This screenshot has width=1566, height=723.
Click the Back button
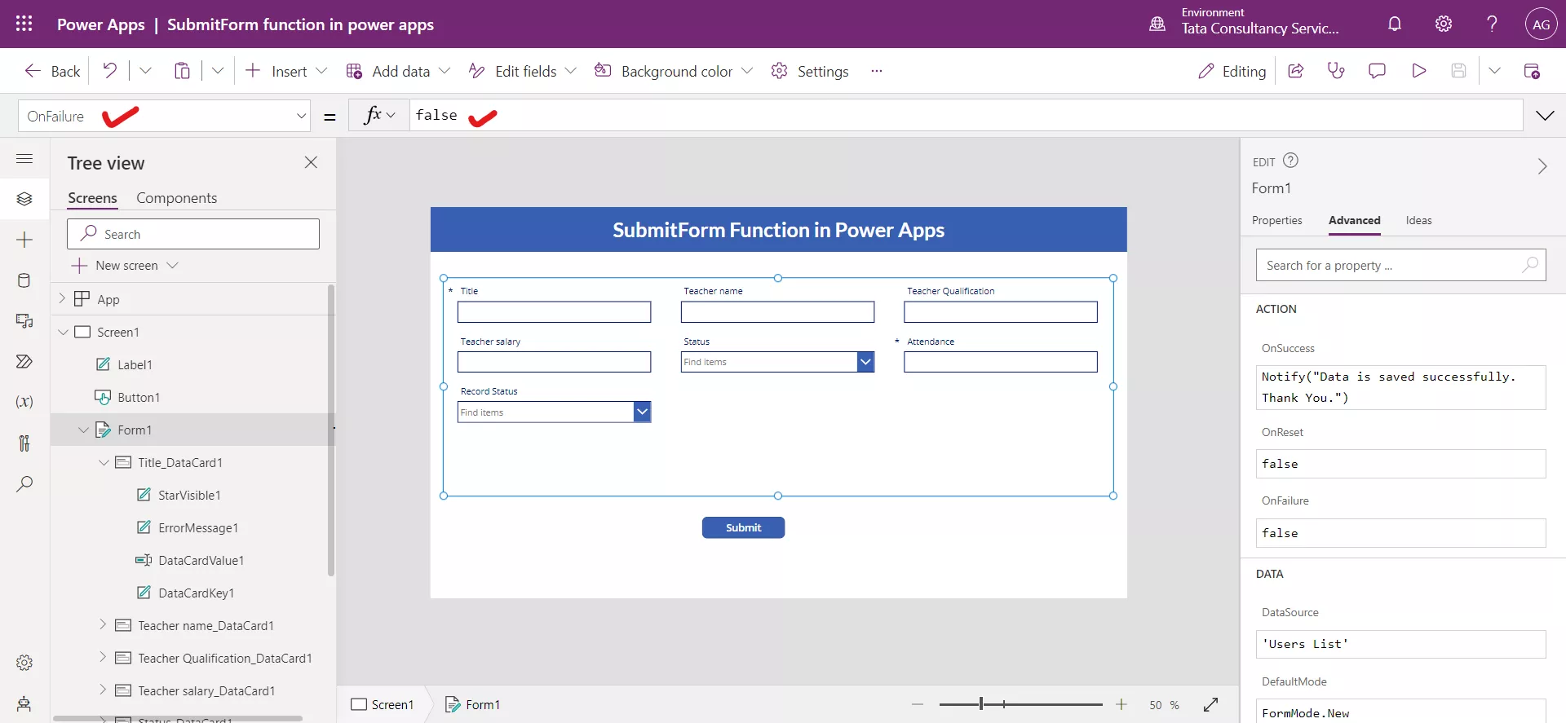coord(53,71)
